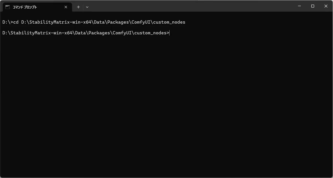This screenshot has height=178, width=333.
Task: Close the コマンド プロンプト tab
Action: click(66, 7)
